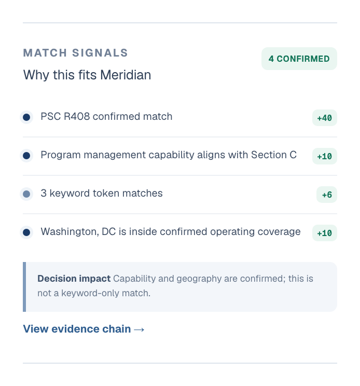360x386 pixels.
Task: Click the bold Decision impact label
Action: point(74,279)
